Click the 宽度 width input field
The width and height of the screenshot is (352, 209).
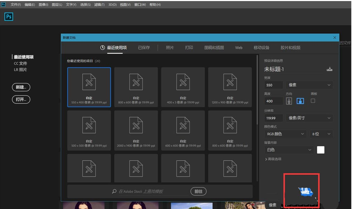click(273, 85)
